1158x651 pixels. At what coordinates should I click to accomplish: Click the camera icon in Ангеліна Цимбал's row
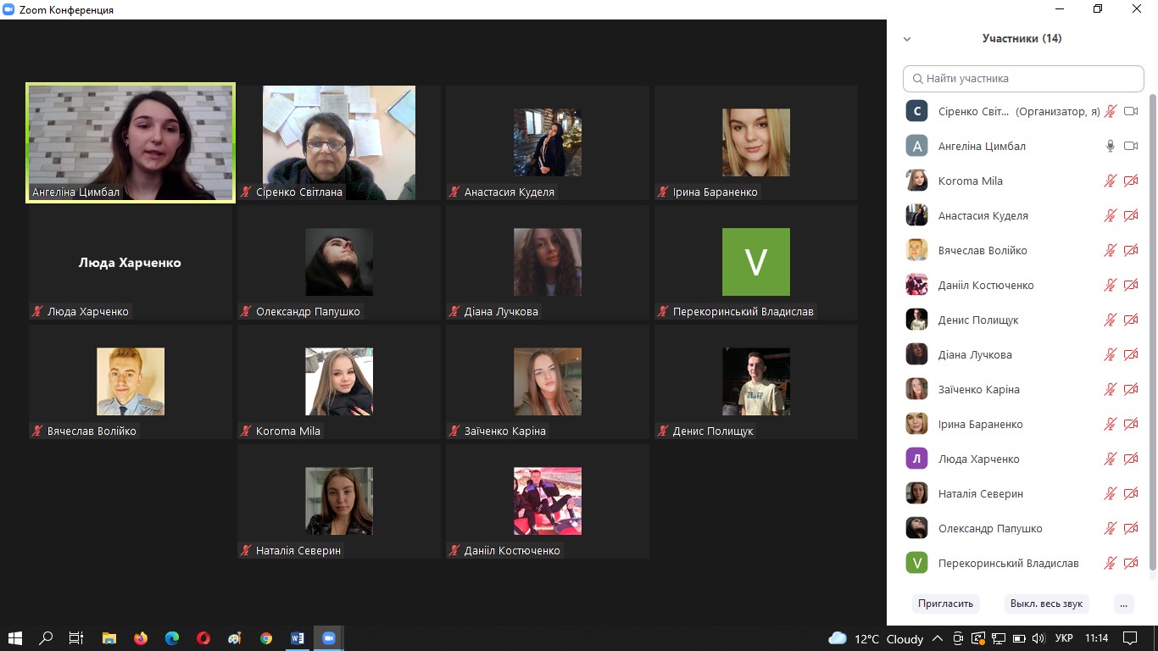[1130, 146]
